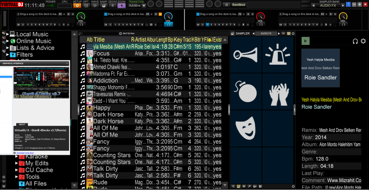Trigger the bomb sample pad
The width and height of the screenshot is (369, 190).
(x=246, y=91)
